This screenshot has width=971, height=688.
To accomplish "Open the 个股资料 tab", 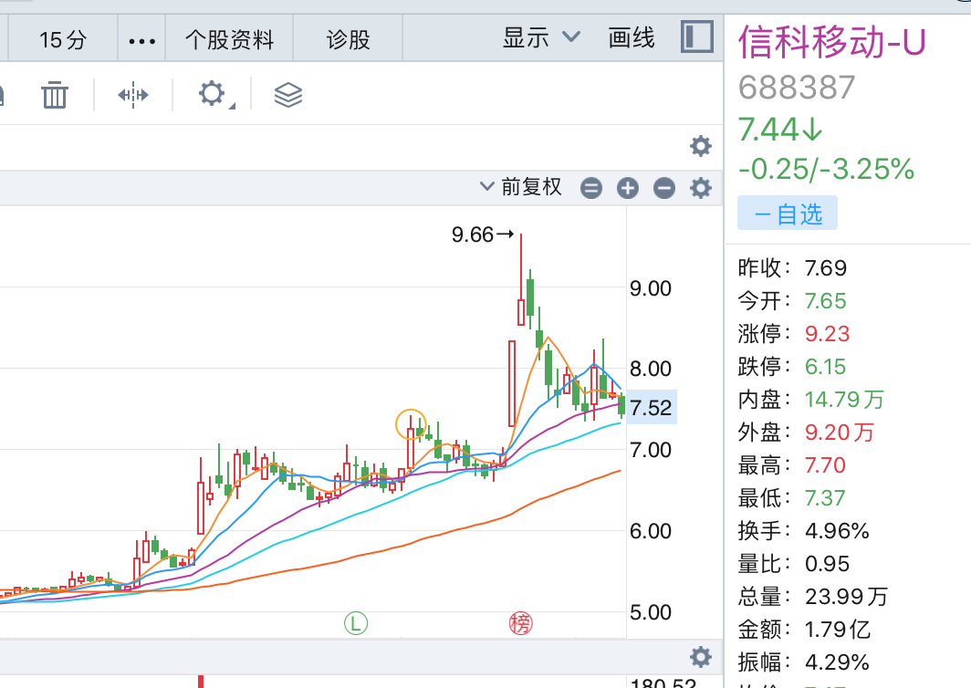I will pos(229,39).
